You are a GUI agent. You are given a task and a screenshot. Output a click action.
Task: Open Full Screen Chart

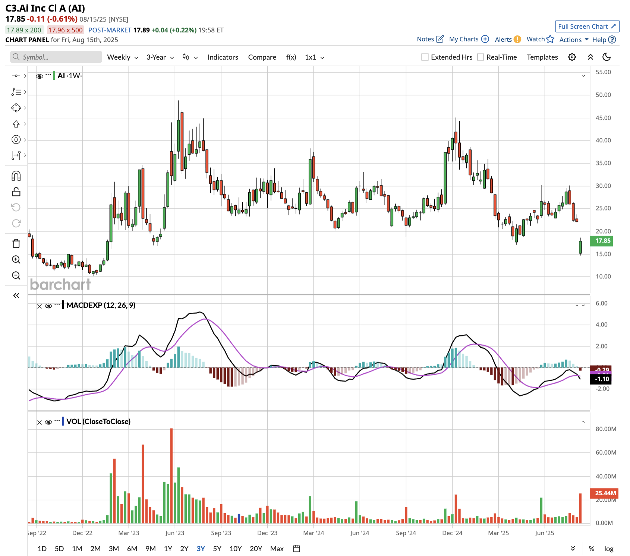[587, 26]
